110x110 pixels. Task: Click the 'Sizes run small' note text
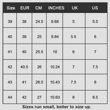click(57, 107)
